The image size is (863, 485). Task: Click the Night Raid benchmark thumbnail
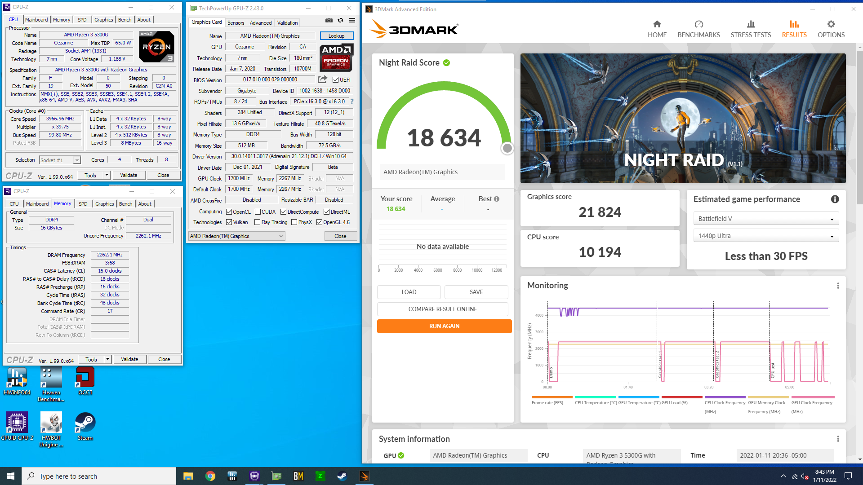coord(683,118)
